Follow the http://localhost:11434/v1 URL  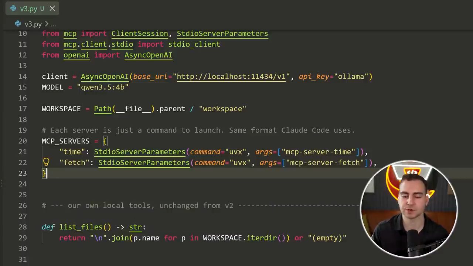coord(231,76)
